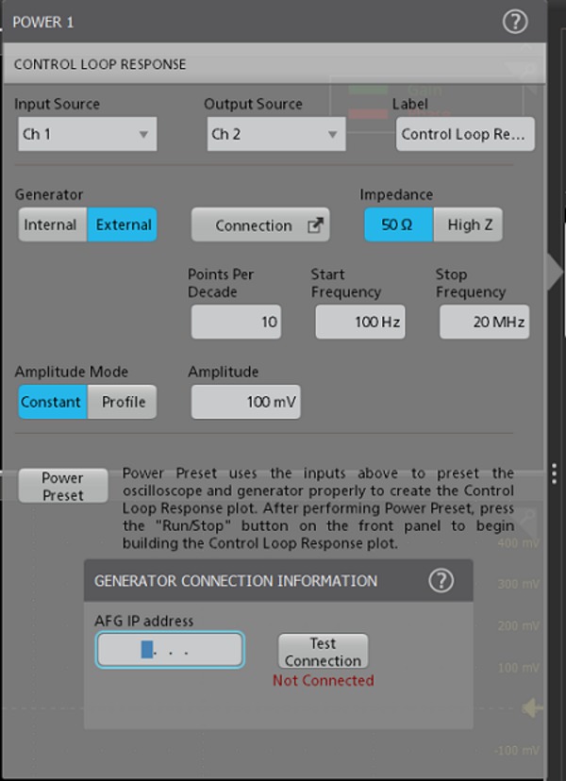
Task: Click the Control Loop Response header bar
Action: coord(274,64)
